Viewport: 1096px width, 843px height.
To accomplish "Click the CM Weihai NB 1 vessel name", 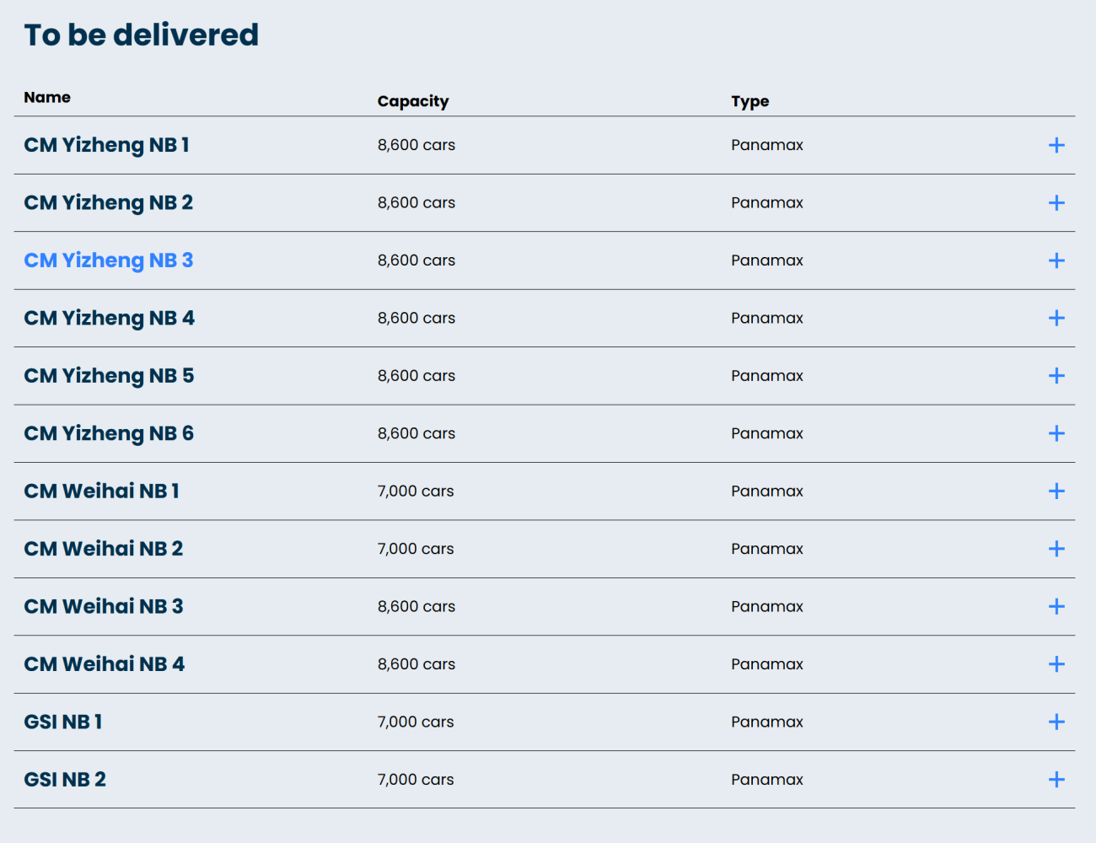I will (101, 491).
